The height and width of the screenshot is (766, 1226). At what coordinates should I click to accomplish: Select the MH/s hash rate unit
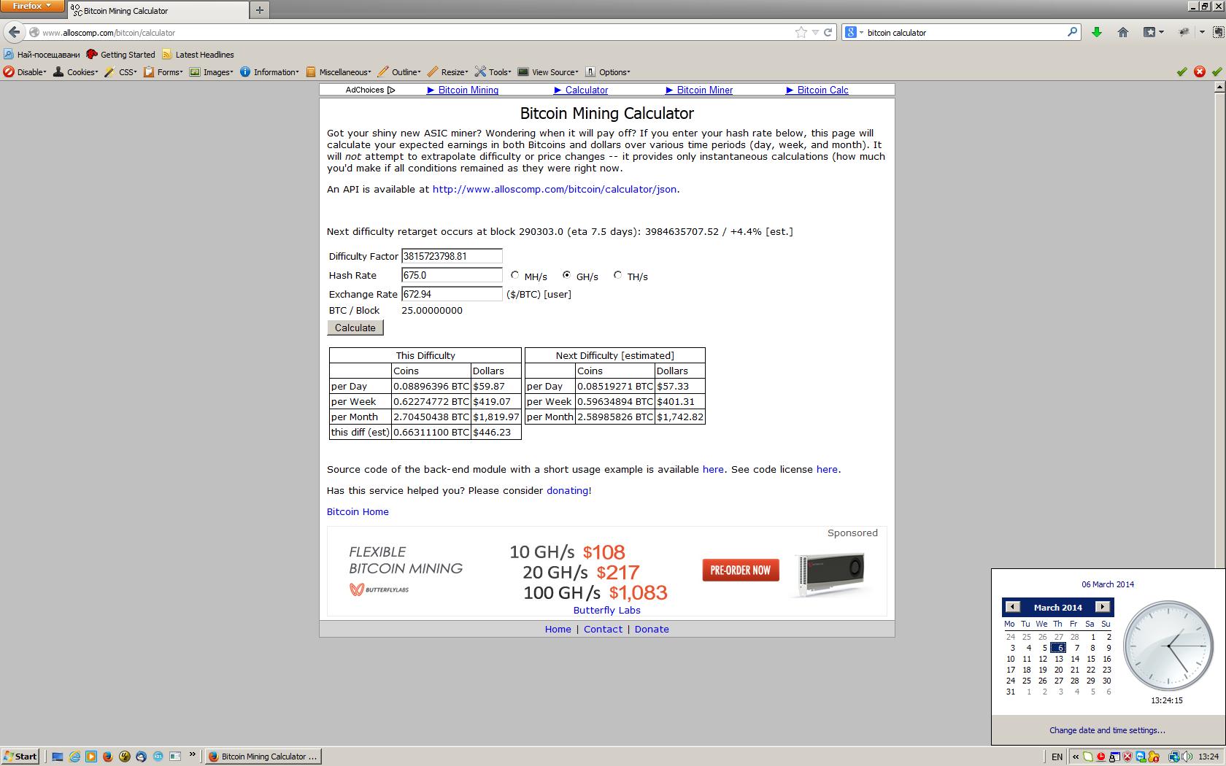515,275
